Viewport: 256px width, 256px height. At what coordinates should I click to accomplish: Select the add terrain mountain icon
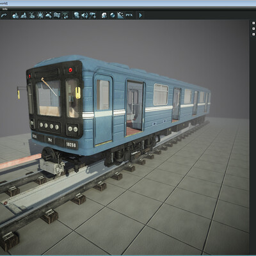(24, 15)
